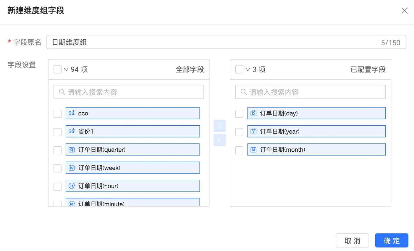This screenshot has height=251, width=414.
Task: Toggle select-all checkbox for 全部字段 list
Action: click(x=58, y=69)
